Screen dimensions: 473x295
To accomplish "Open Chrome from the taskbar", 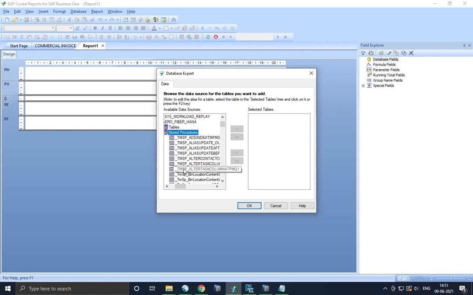I will tap(201, 289).
